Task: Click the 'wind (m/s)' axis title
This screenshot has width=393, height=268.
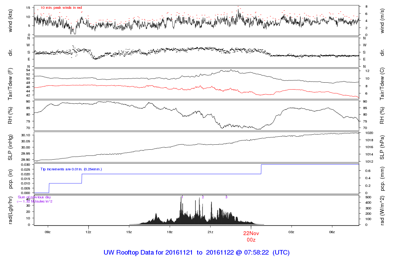Action: click(382, 21)
